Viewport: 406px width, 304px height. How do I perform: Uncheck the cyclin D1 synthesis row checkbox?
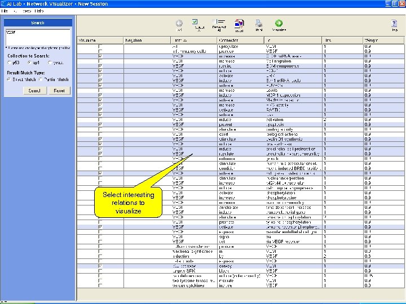tap(100, 139)
